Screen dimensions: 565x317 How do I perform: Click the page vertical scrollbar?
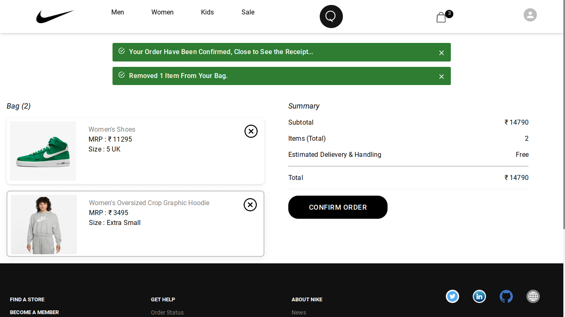[563, 114]
